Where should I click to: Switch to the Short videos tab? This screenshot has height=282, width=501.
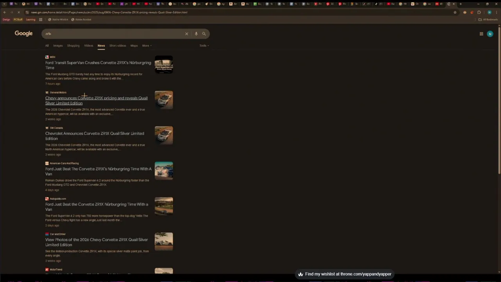click(117, 45)
